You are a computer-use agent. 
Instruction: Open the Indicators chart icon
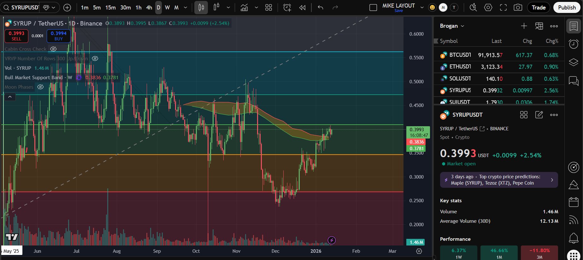tap(244, 8)
